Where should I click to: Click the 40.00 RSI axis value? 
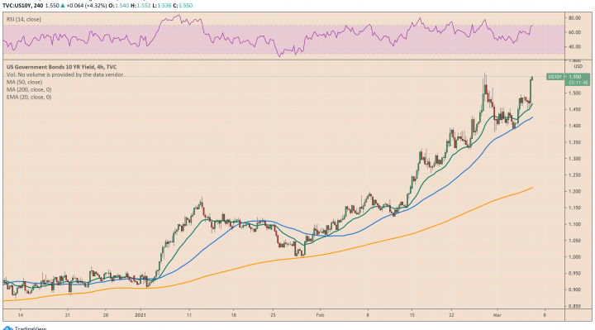pyautogui.click(x=574, y=47)
